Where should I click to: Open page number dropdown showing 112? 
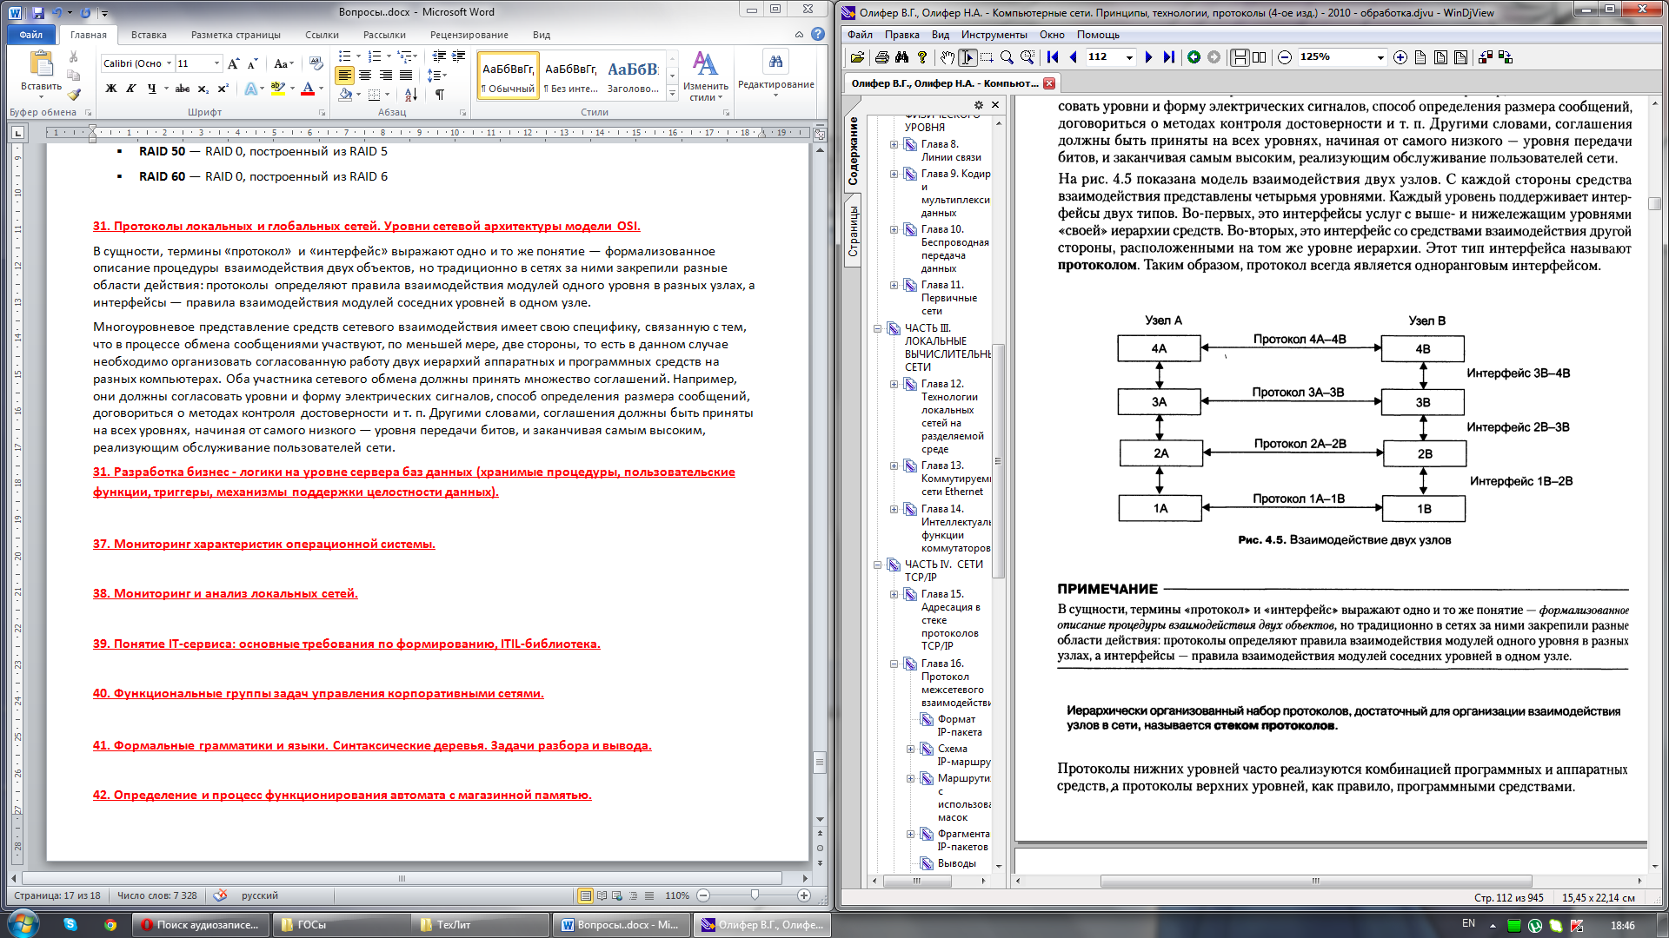[x=1129, y=57]
